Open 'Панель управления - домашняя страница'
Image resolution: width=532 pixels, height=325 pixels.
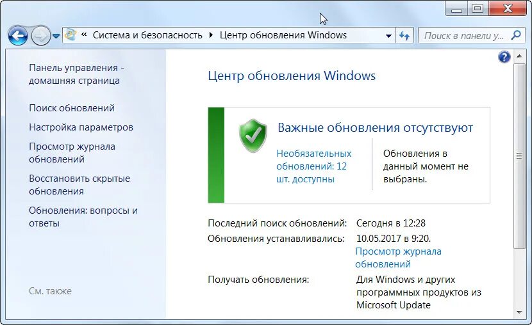(76, 74)
